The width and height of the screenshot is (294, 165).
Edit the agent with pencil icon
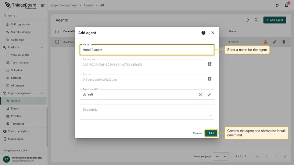[x=275, y=42]
